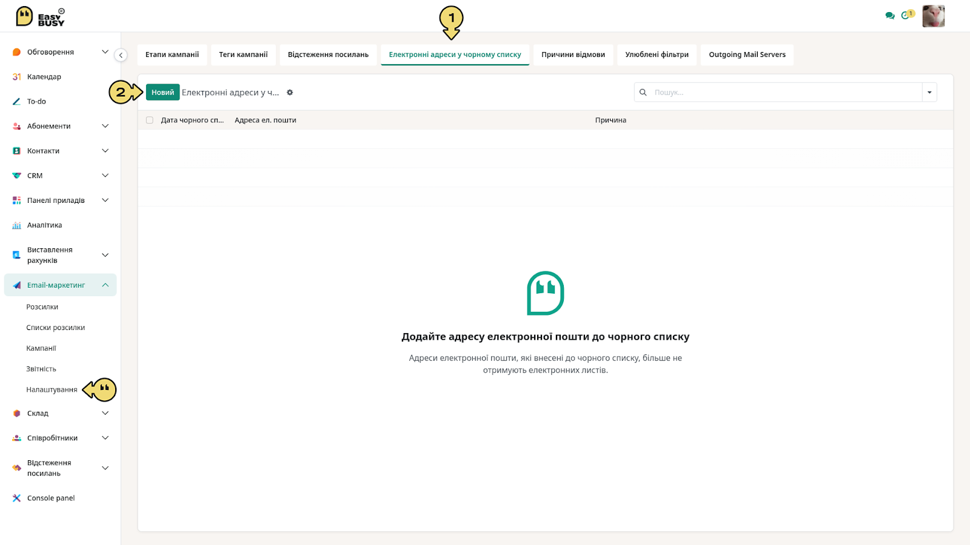Expand the Співробітники chevron
Image resolution: width=970 pixels, height=545 pixels.
tap(105, 438)
